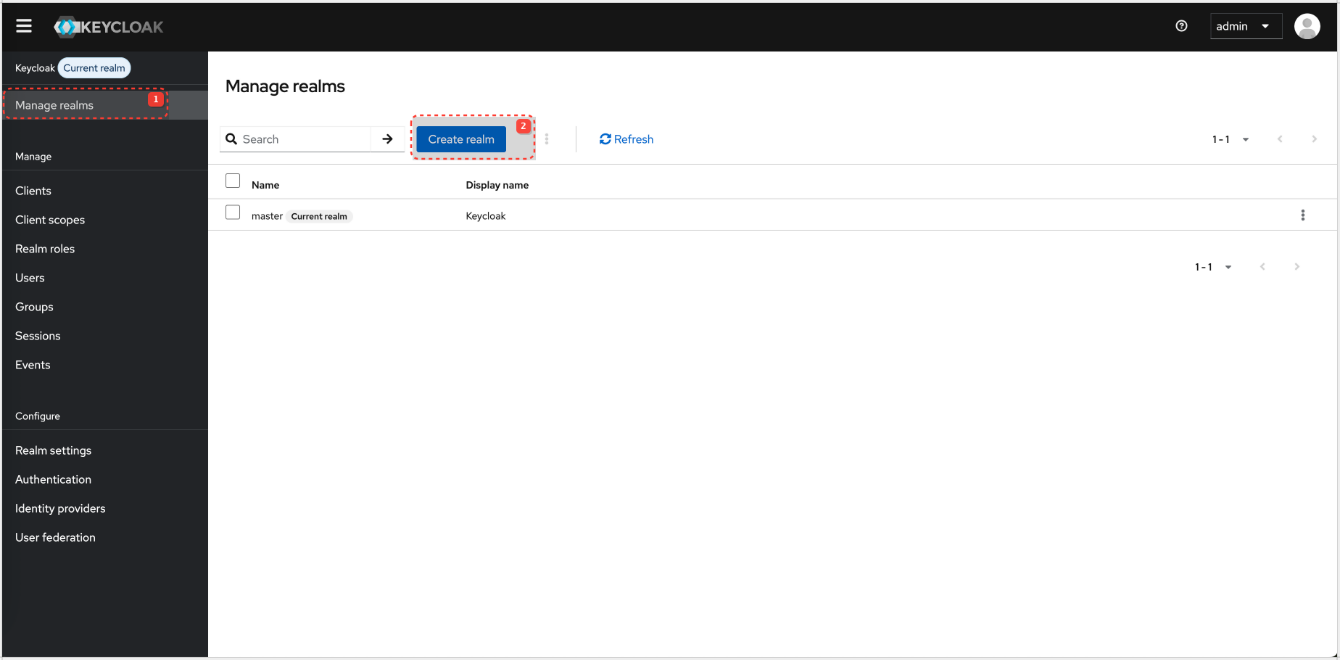Viewport: 1340px width, 660px height.
Task: Open the admin account dropdown
Action: (x=1246, y=25)
